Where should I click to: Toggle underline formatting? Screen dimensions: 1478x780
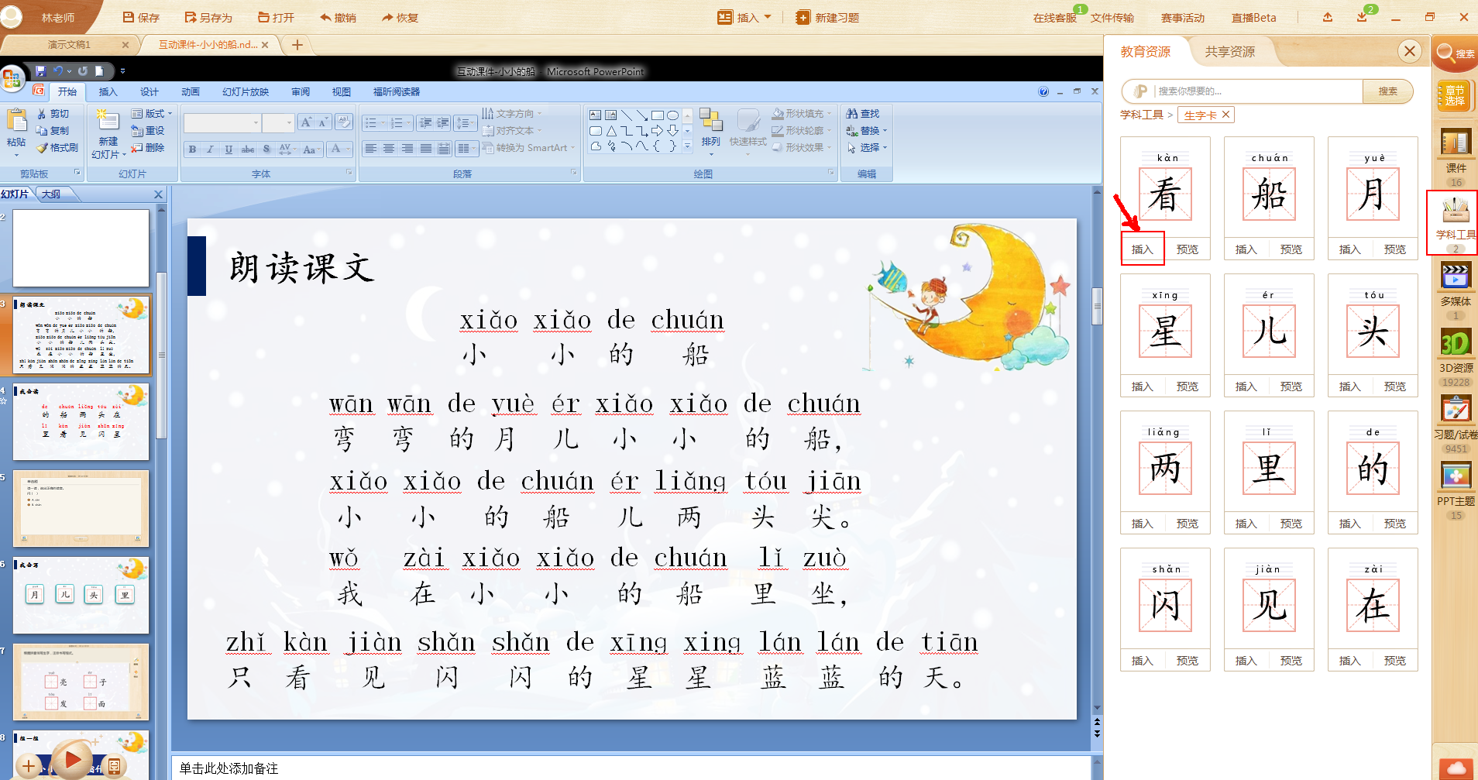[229, 149]
